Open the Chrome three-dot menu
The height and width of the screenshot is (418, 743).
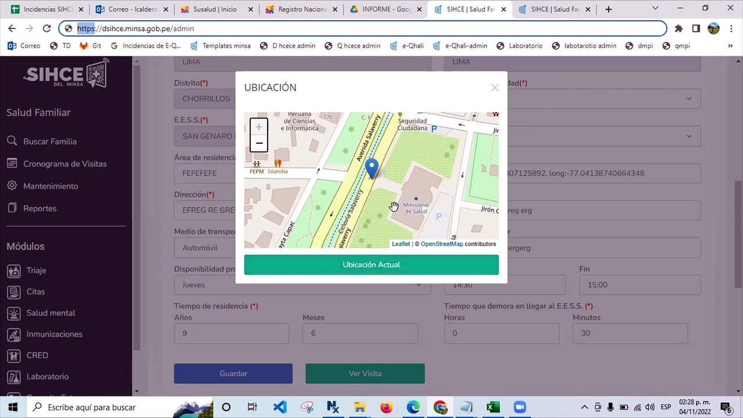731,28
